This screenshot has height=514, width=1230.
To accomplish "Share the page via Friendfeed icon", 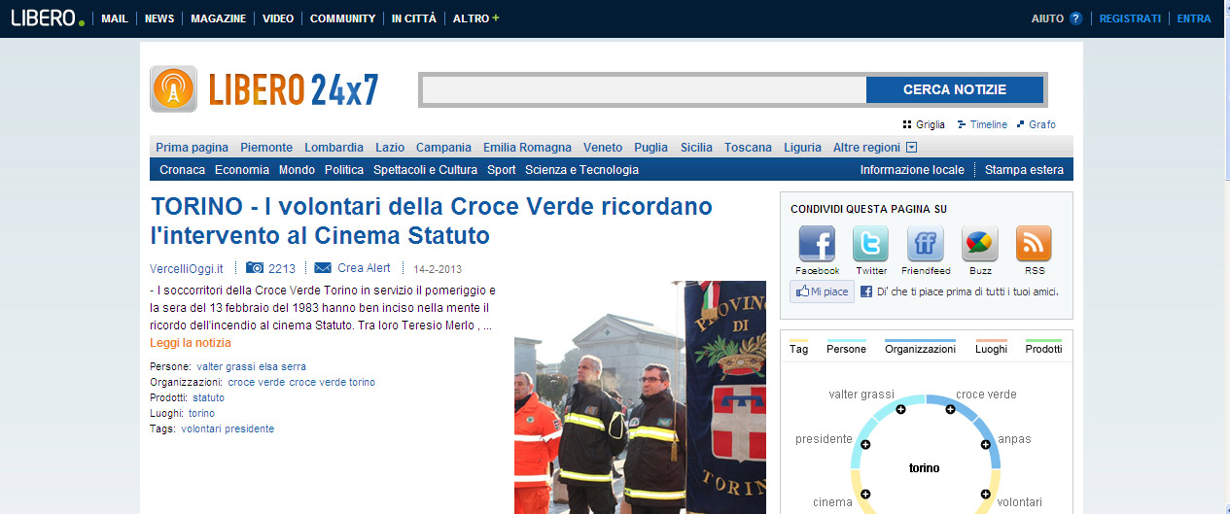I will point(925,244).
